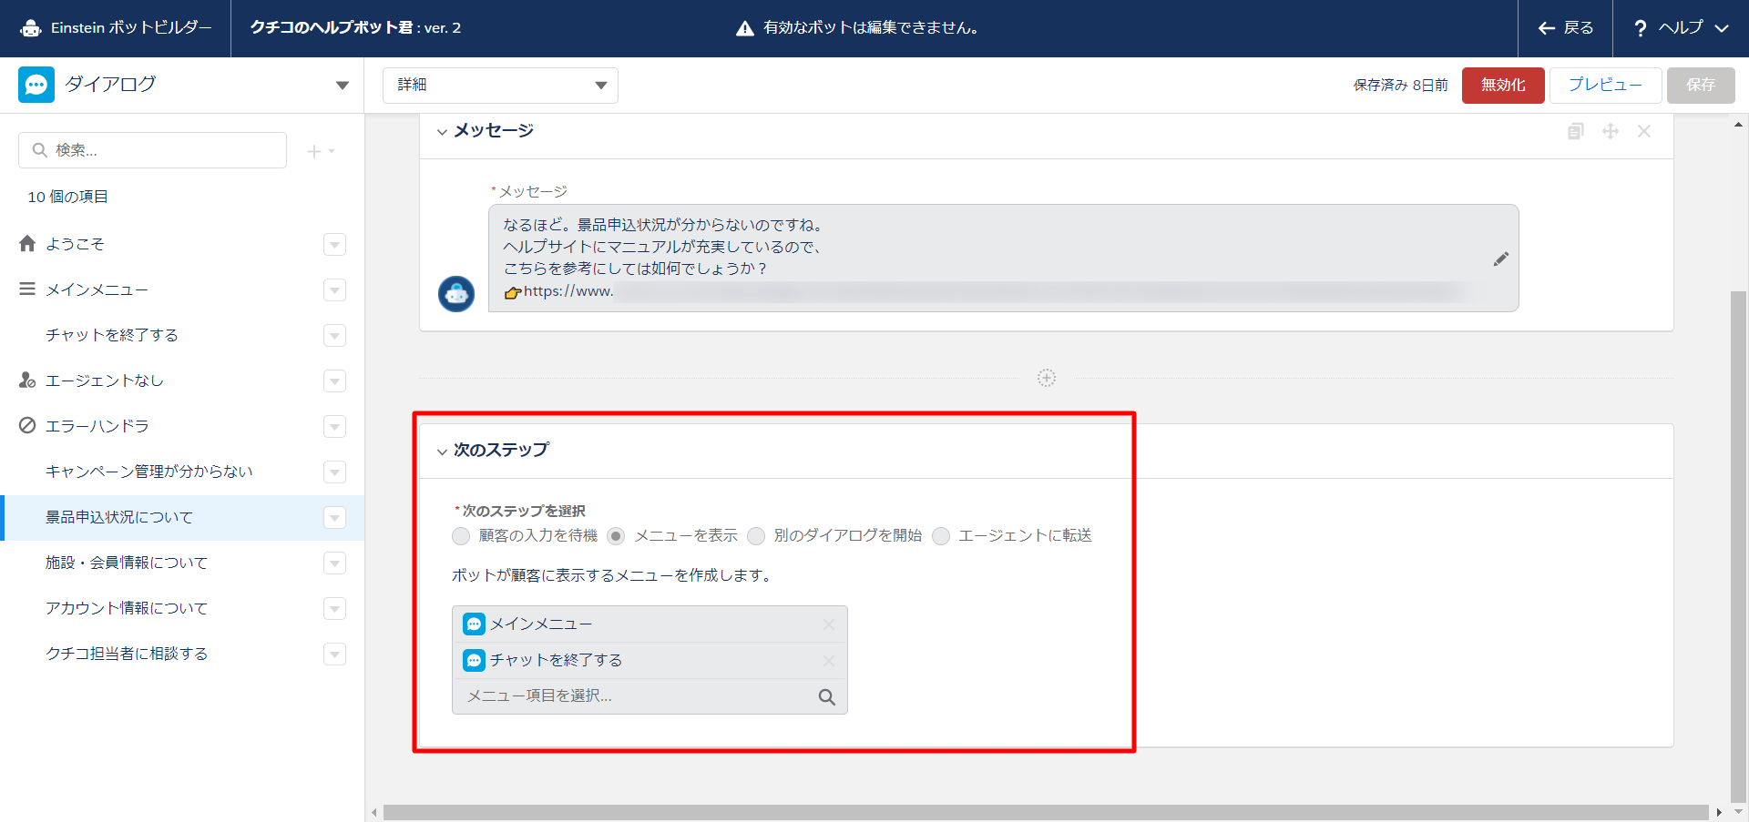The width and height of the screenshot is (1749, 822).
Task: Remove メインメニュー from the menu list
Action: (x=828, y=624)
